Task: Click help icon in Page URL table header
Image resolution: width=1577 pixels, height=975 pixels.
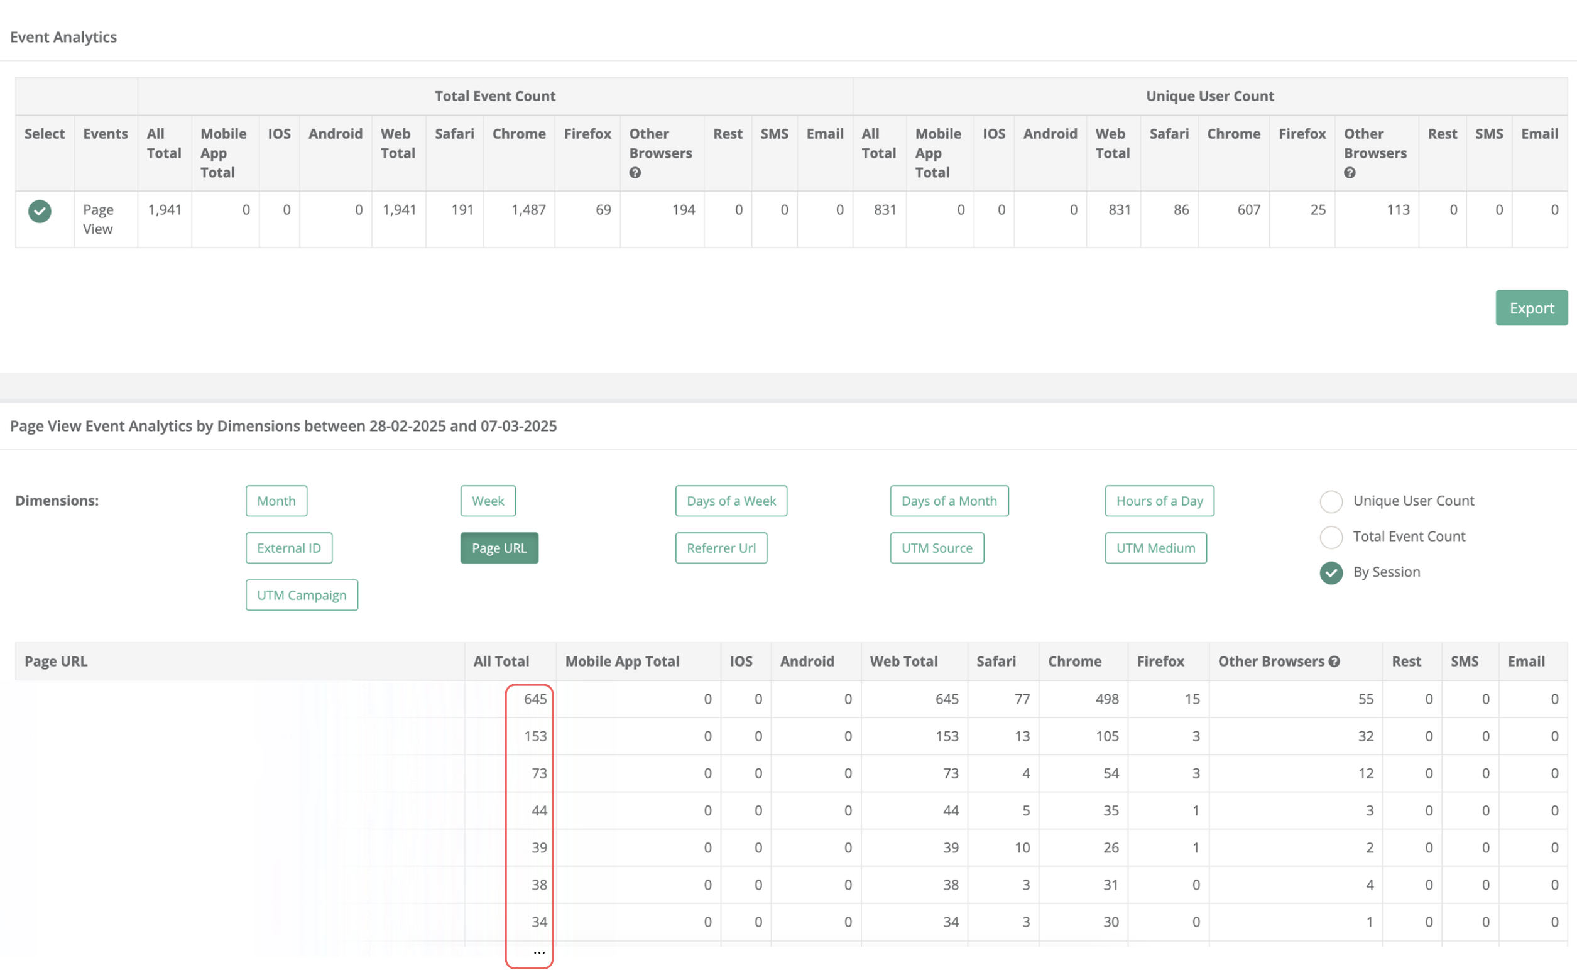Action: [x=1334, y=662]
